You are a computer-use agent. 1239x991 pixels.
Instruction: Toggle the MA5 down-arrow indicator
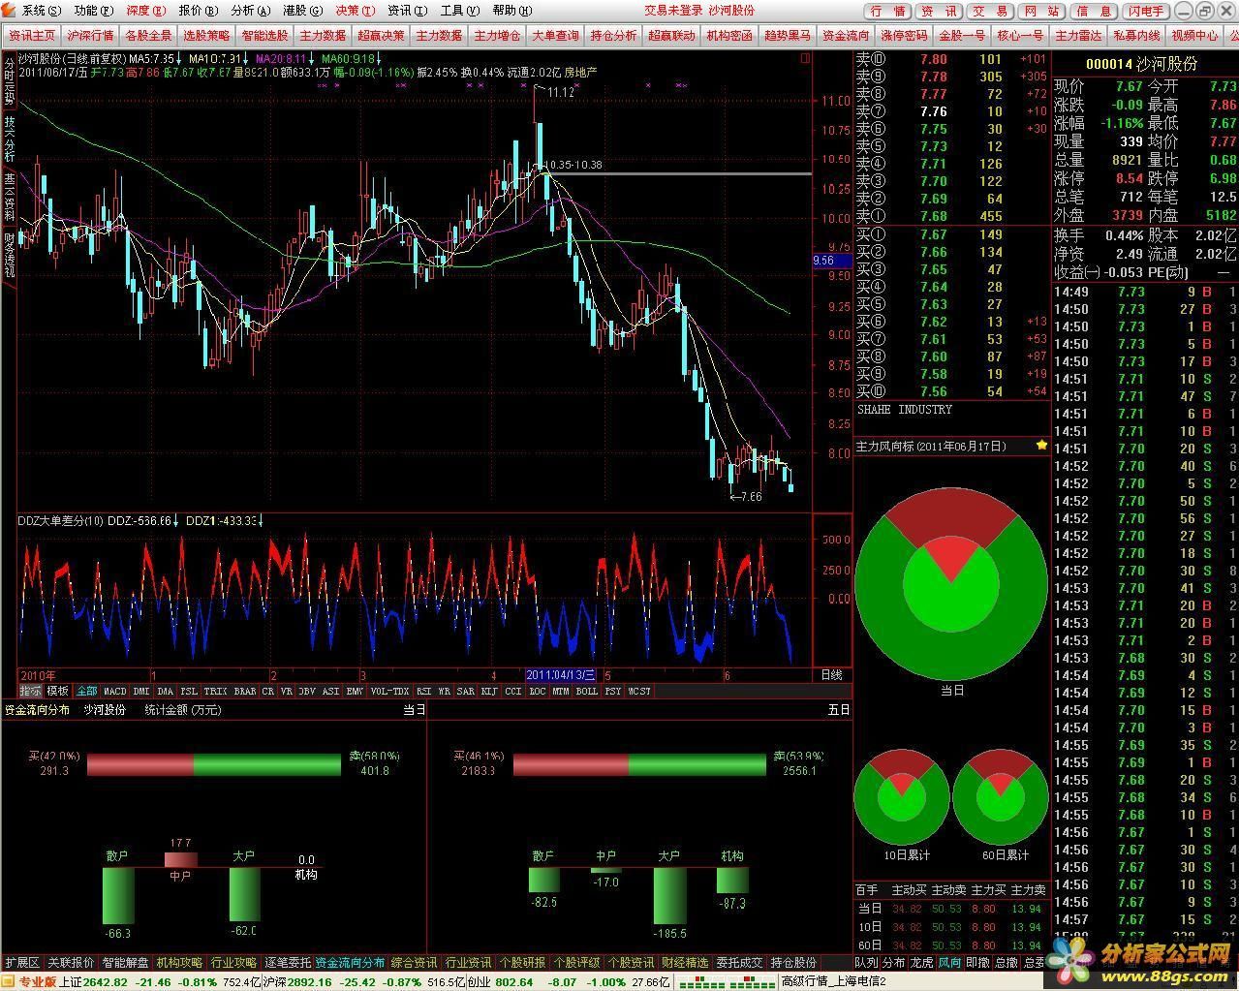pyautogui.click(x=181, y=58)
